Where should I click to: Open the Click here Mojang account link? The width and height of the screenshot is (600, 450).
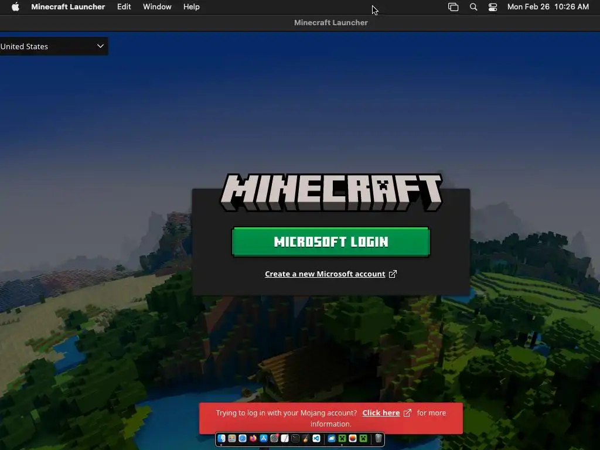coord(381,413)
